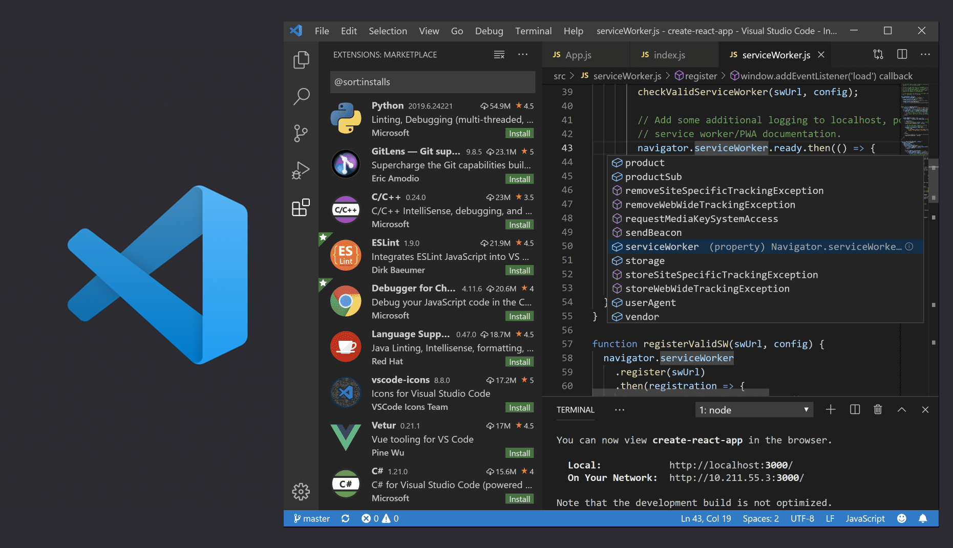
Task: Install the vscode-icons extension
Action: coord(519,407)
